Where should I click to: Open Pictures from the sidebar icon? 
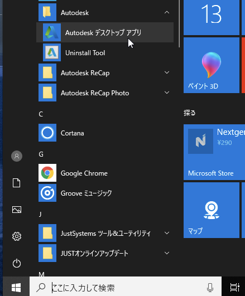tap(17, 210)
